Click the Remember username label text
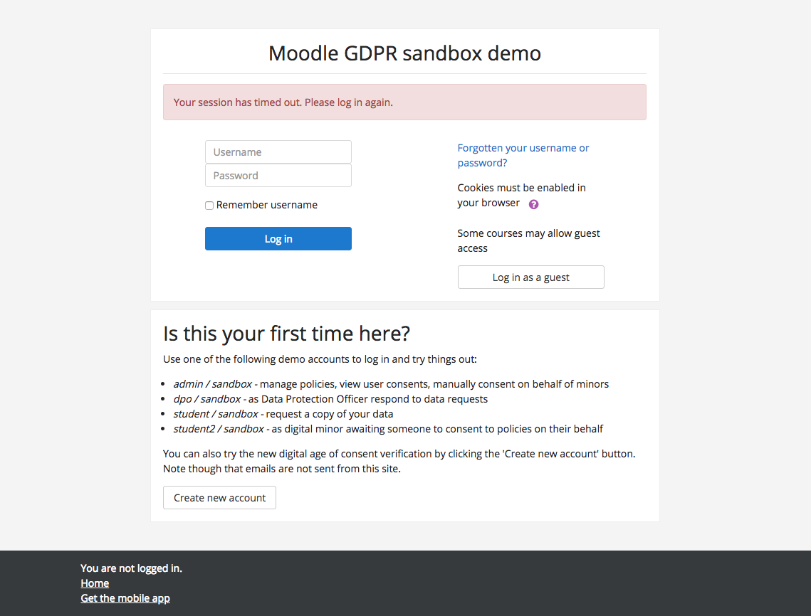Screen dimensions: 811x616 [x=267, y=205]
